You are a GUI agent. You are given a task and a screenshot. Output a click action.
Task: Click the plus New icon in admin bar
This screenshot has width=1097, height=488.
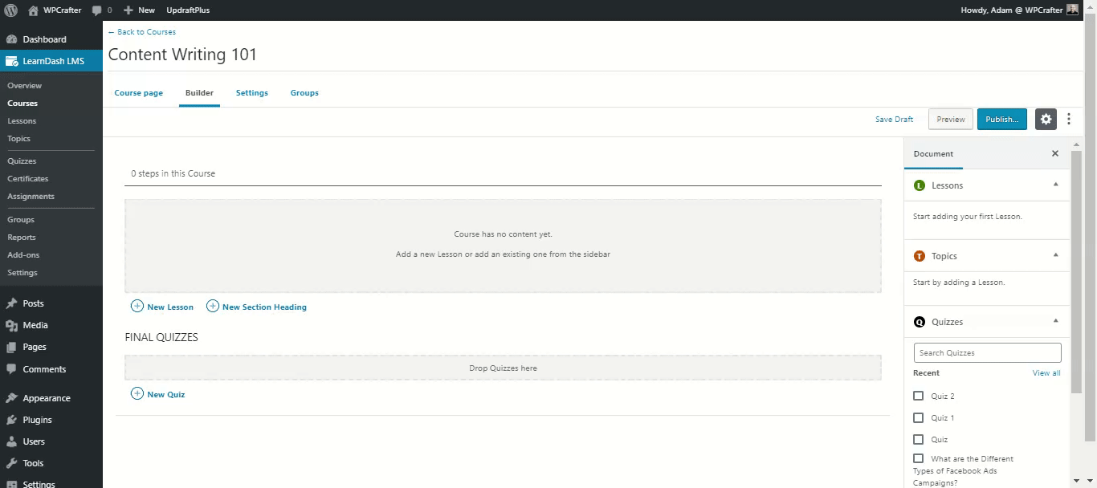[x=128, y=10]
